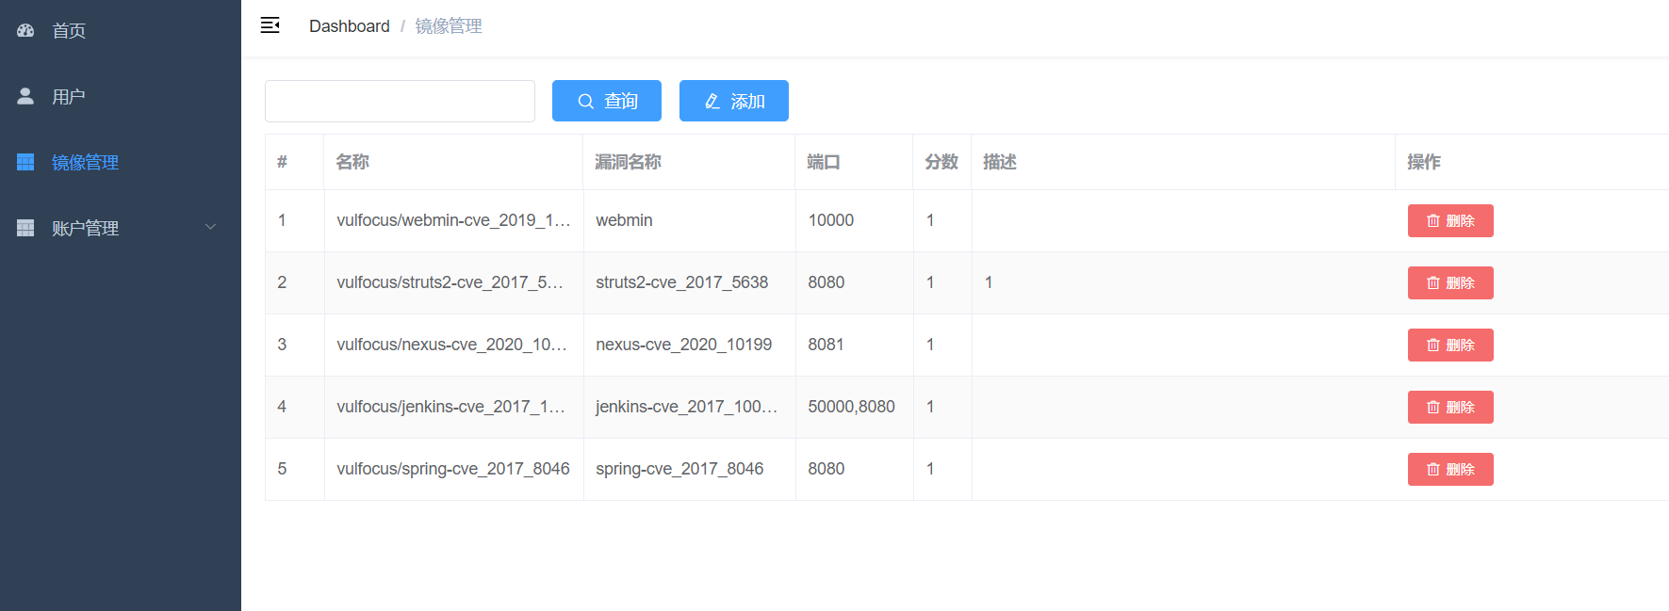This screenshot has height=611, width=1669.
Task: Click trash icon in the webmin row
Action: pyautogui.click(x=1432, y=221)
